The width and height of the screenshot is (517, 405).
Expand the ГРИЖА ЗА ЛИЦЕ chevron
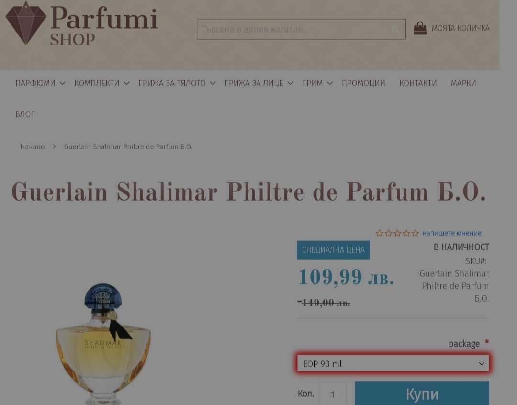[290, 83]
